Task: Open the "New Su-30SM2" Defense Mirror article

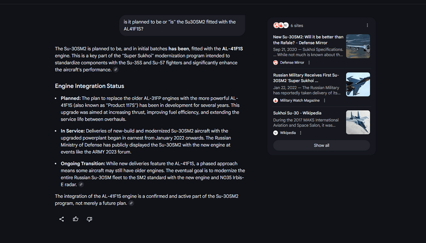Action: point(308,40)
